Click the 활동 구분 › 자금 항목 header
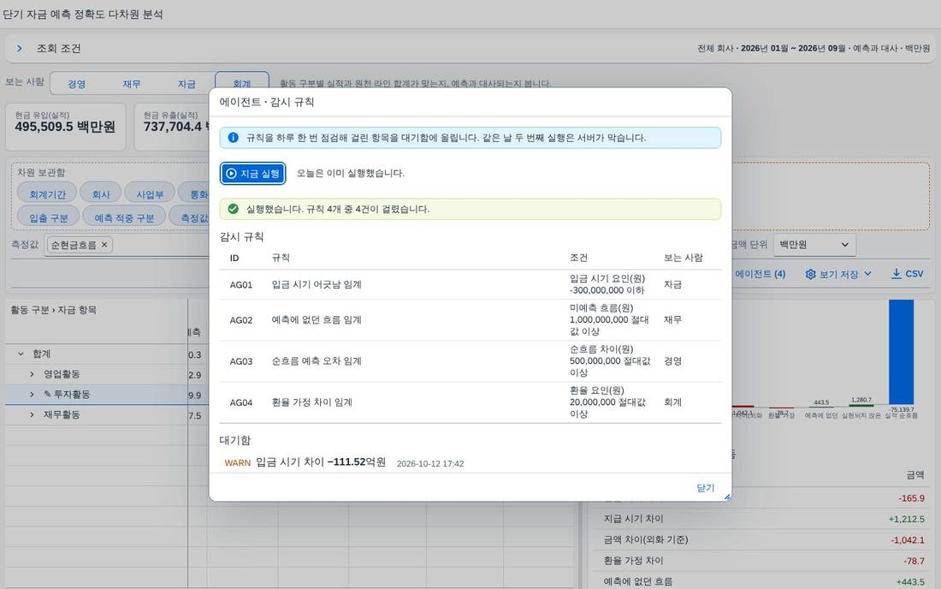The image size is (941, 589). 53,310
